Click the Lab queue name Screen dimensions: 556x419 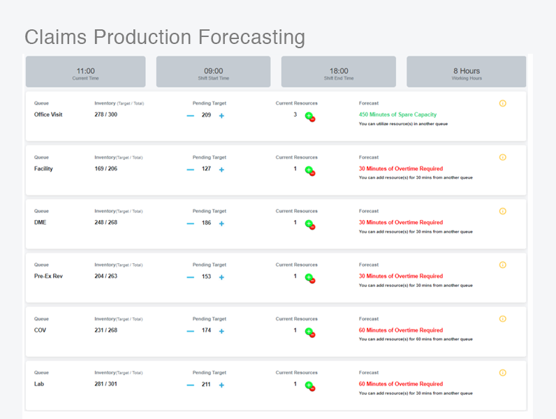pos(39,384)
